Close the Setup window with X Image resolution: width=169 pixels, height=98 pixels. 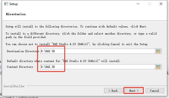coord(161,4)
